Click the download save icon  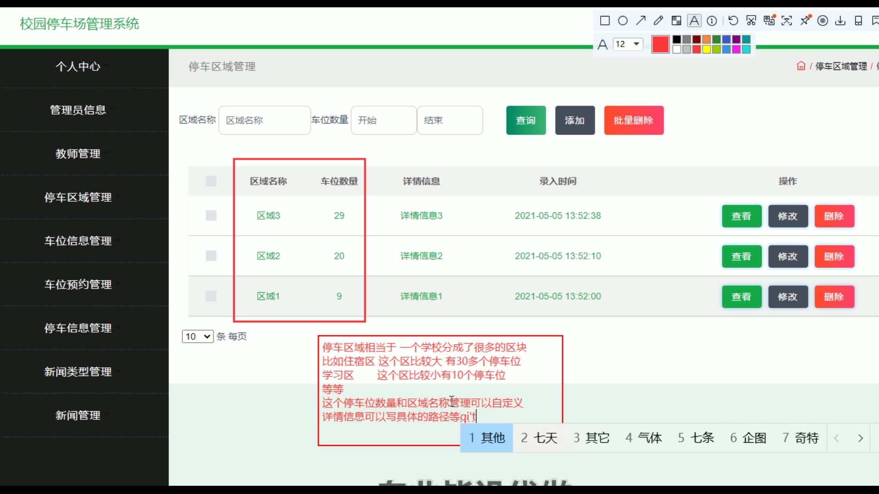pyautogui.click(x=841, y=21)
